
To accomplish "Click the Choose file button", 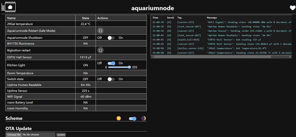I will click(x=14, y=135).
